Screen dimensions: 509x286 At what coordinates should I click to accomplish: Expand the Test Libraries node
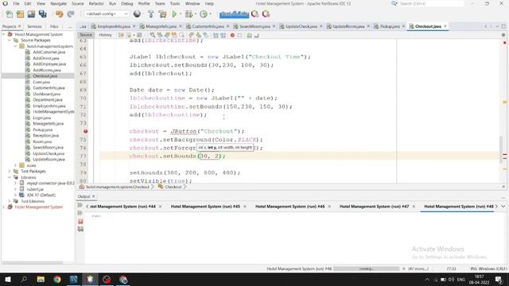tap(10, 201)
